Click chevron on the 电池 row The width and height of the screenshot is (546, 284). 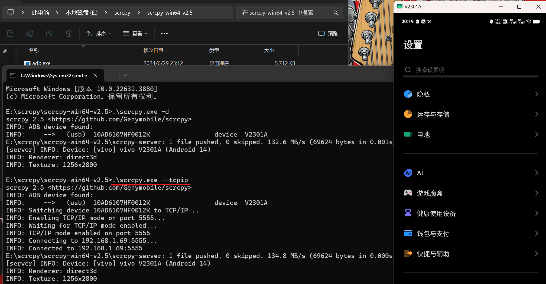coord(537,134)
